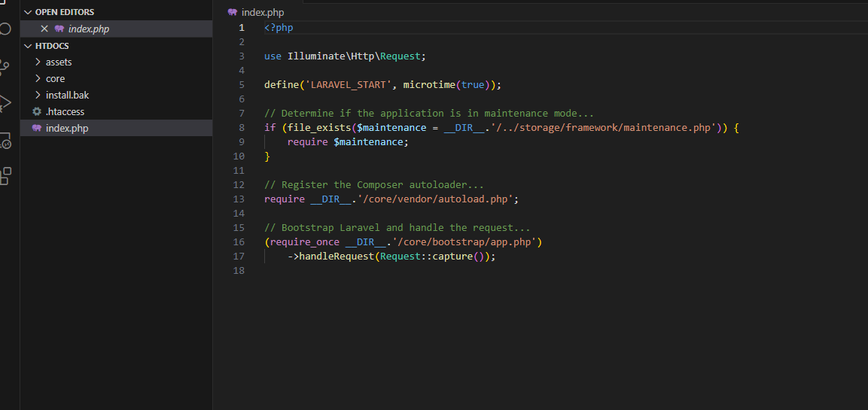Click the 'LARAVEL_START' string
This screenshot has height=410, width=868.
point(349,85)
